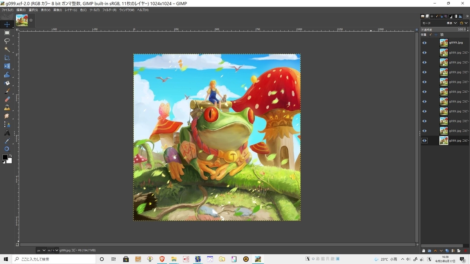Viewport: 470px width, 264px height.
Task: Toggle Quick Mask at canvas corner
Action: pyautogui.click(x=17, y=244)
